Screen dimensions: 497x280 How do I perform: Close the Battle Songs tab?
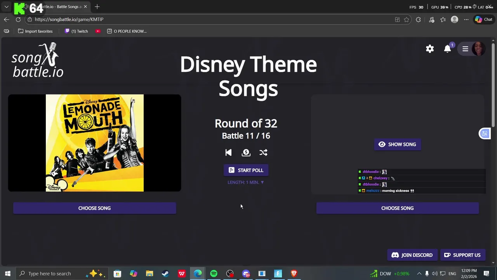click(x=85, y=7)
